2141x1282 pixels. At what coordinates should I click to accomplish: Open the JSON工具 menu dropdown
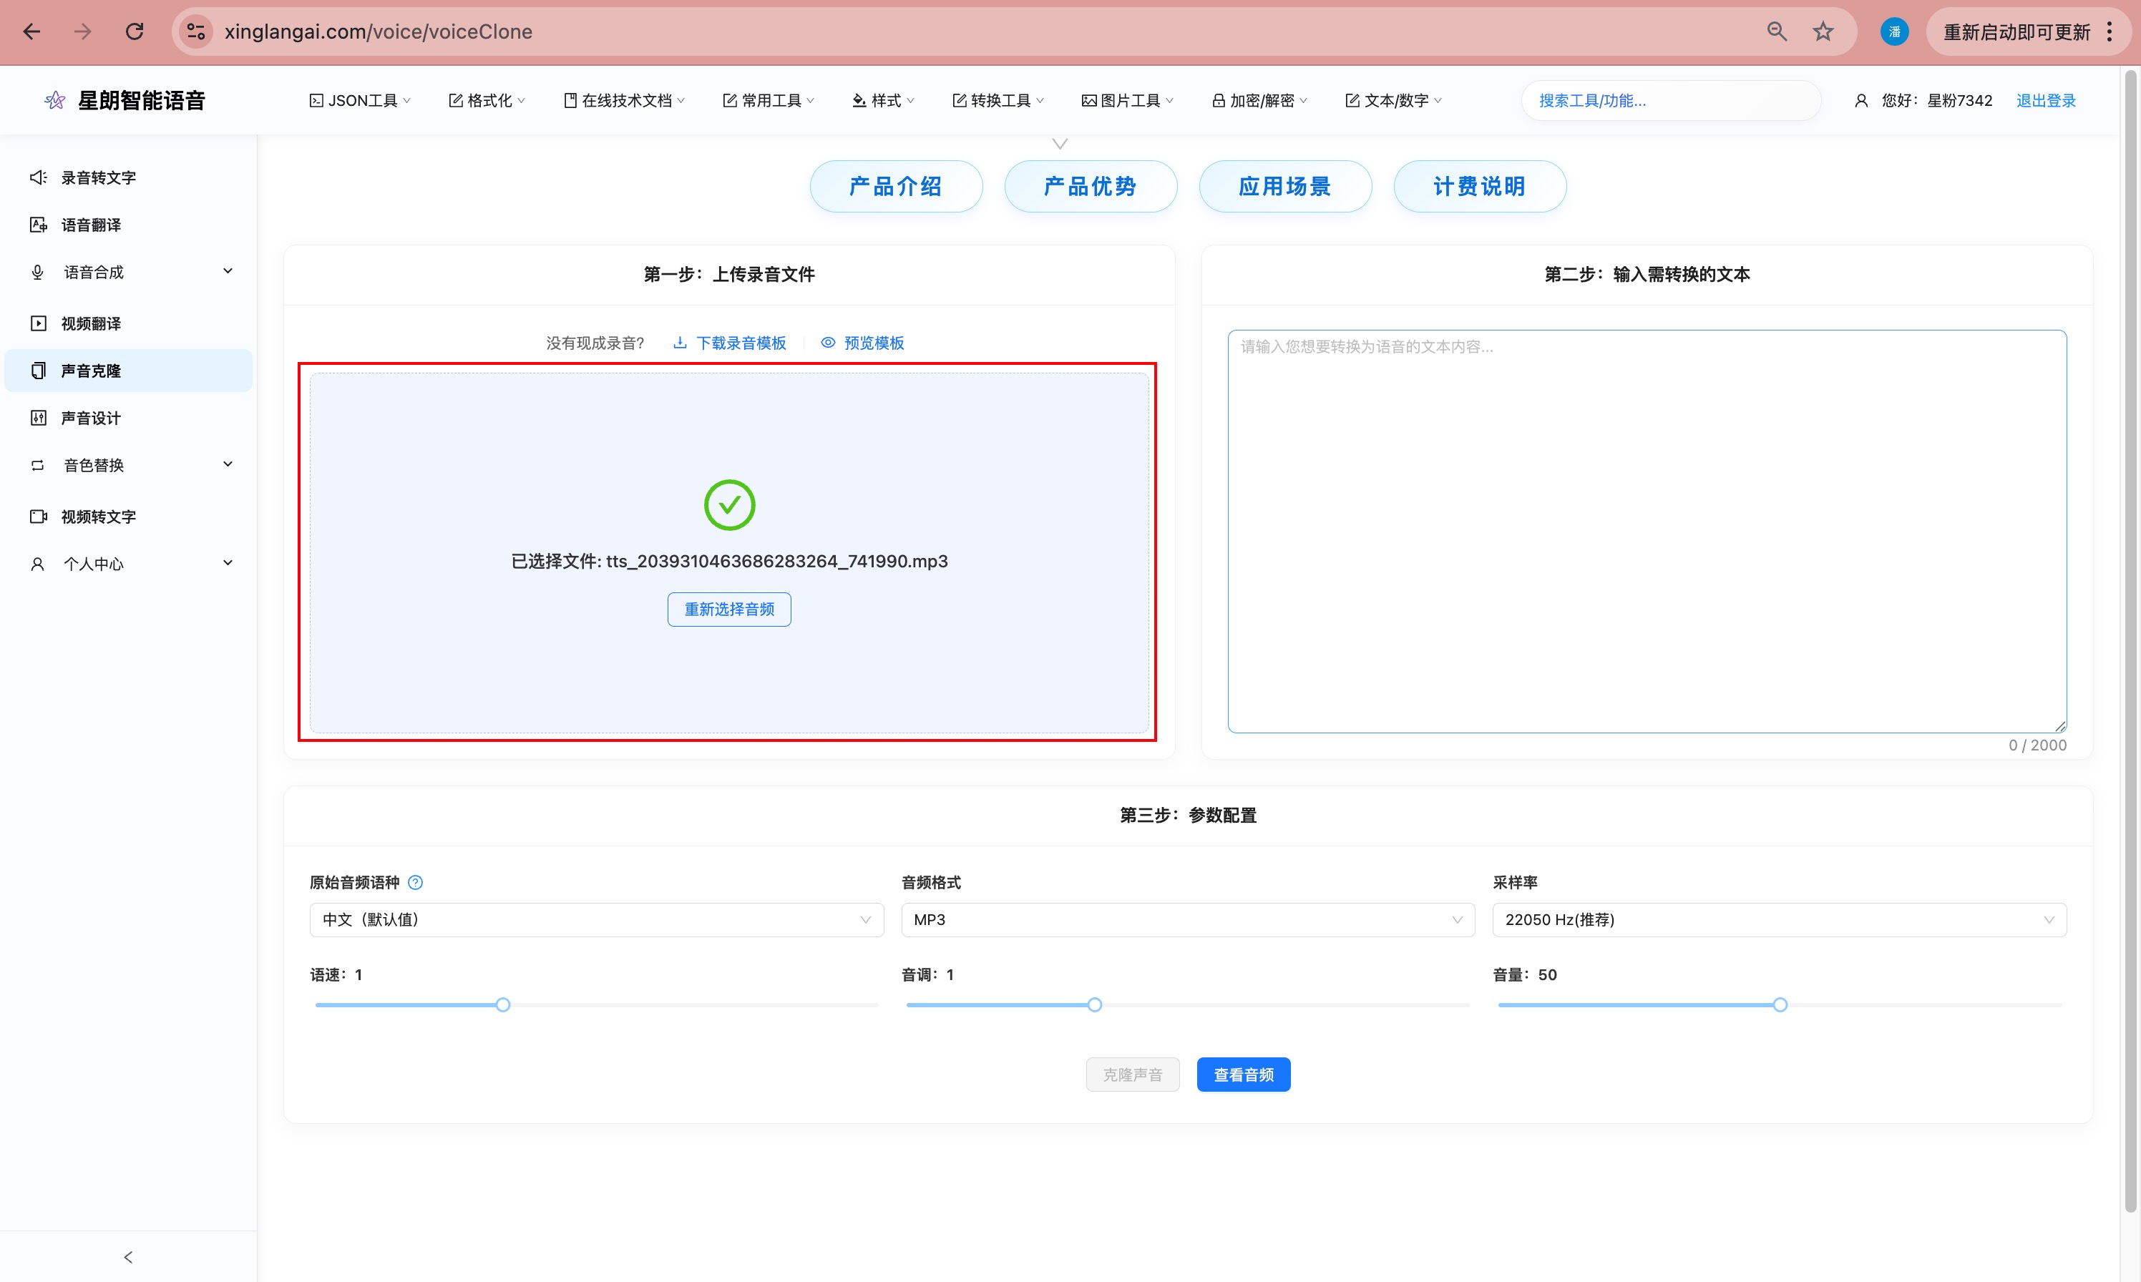click(x=360, y=101)
